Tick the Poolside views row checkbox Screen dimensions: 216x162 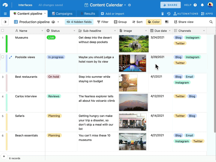click(x=3, y=57)
